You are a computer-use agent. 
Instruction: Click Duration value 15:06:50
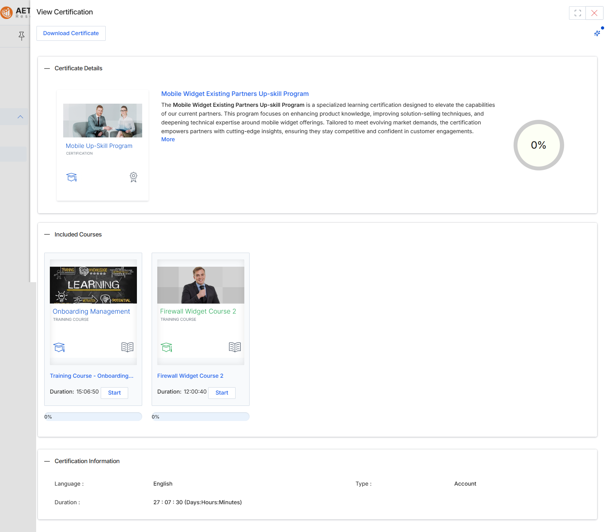(x=87, y=392)
